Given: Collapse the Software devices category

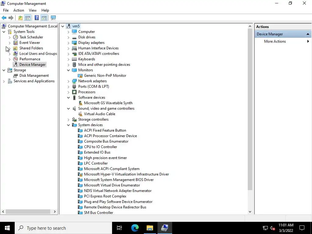Looking at the screenshot, I should 68,97.
